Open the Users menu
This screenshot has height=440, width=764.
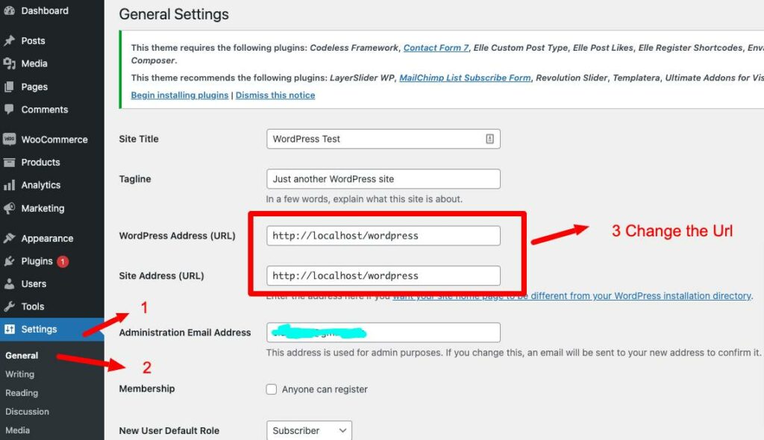tap(34, 283)
